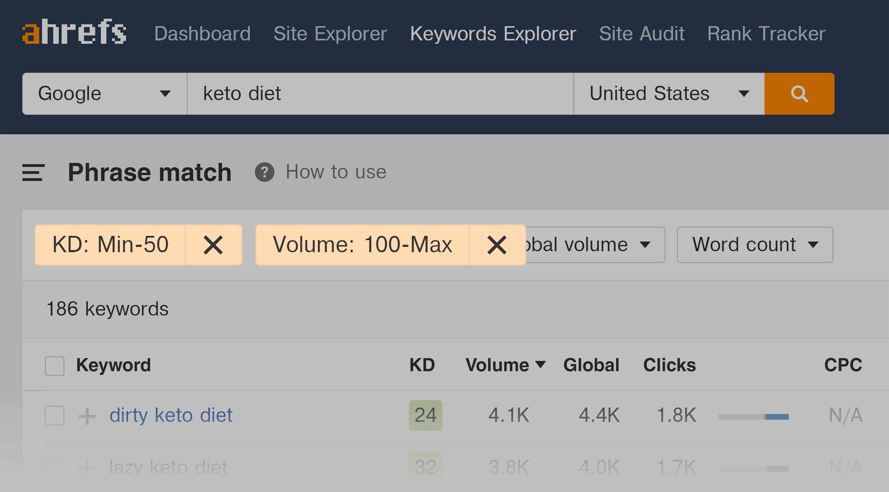Sort by the Clicks column header
Image resolution: width=889 pixels, height=492 pixels.
669,365
